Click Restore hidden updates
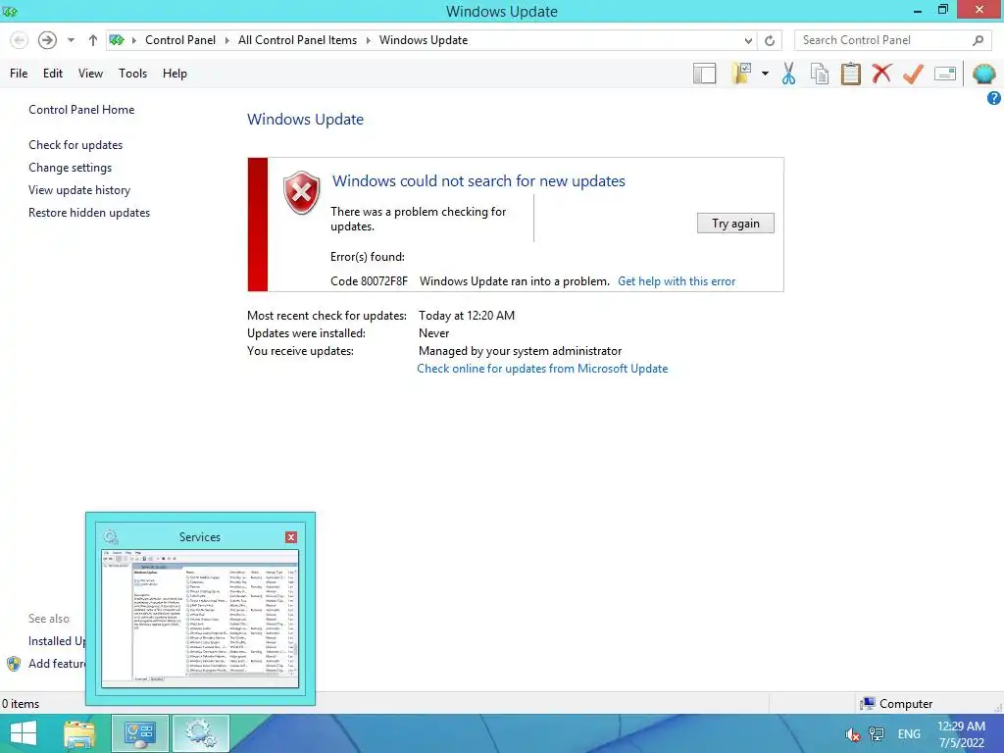Screen dimensions: 1004x753 (x=89, y=213)
